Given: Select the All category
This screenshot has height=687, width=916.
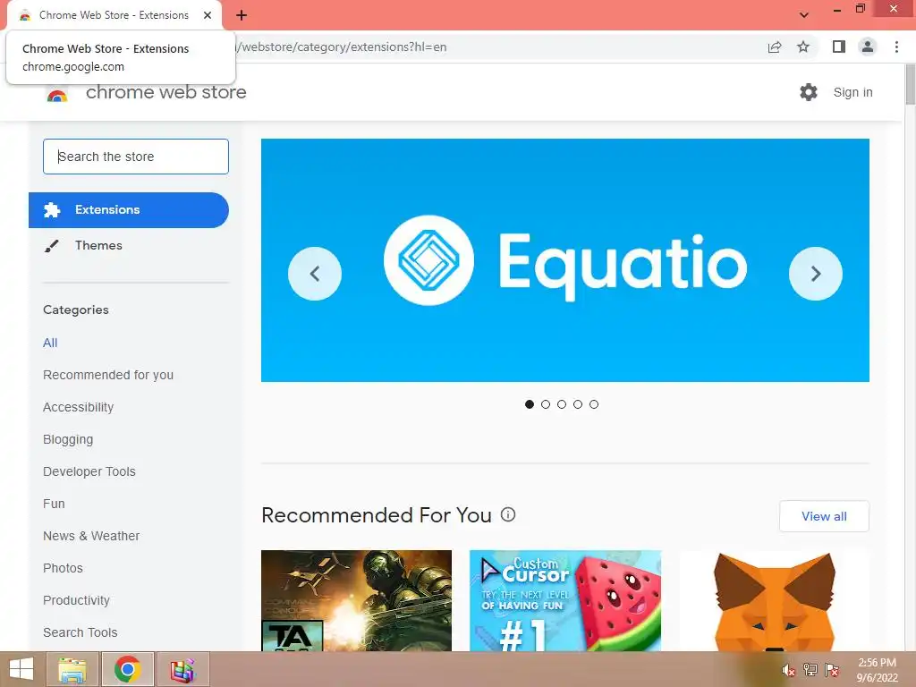Looking at the screenshot, I should [x=50, y=343].
